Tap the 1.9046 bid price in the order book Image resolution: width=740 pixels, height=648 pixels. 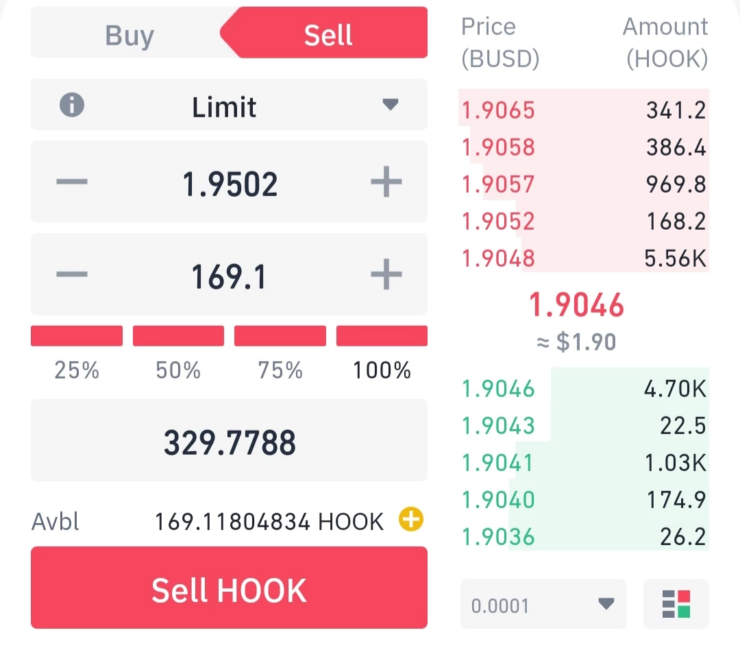coord(498,389)
